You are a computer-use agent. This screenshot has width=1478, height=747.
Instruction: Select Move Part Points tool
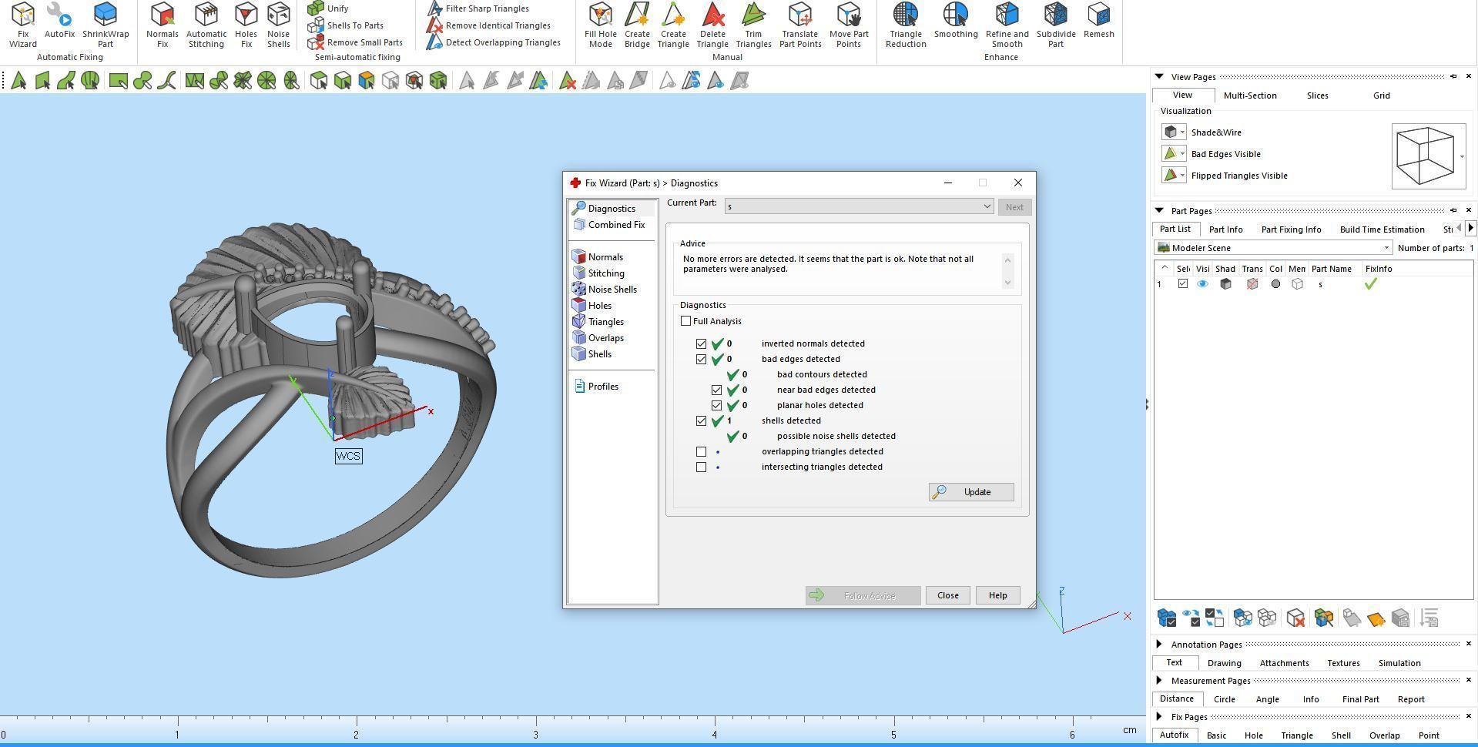click(849, 25)
